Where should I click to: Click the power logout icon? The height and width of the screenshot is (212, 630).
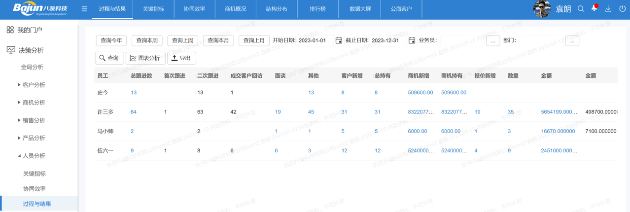[622, 9]
